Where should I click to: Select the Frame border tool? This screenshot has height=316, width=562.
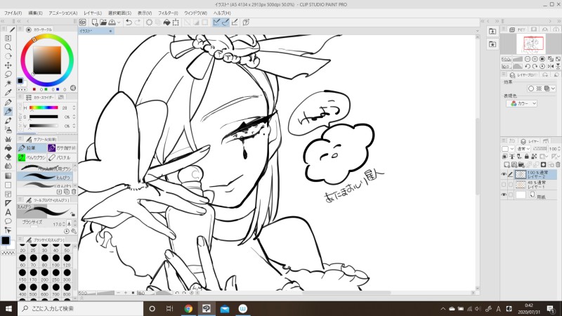[8, 195]
